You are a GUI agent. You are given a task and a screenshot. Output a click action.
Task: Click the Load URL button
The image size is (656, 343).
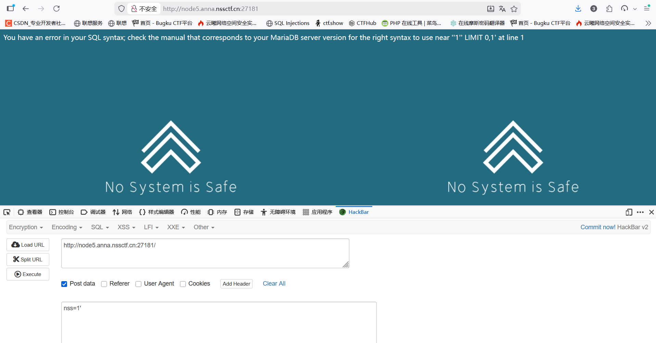coord(28,245)
